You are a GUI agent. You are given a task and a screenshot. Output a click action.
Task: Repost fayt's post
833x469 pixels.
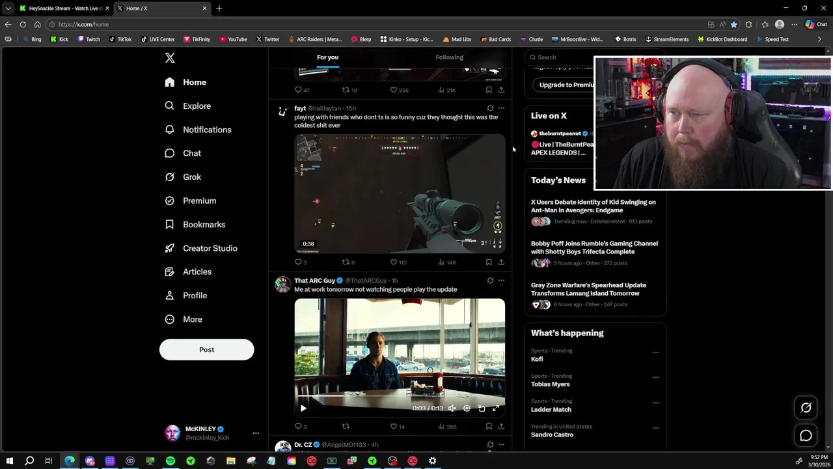click(x=348, y=263)
